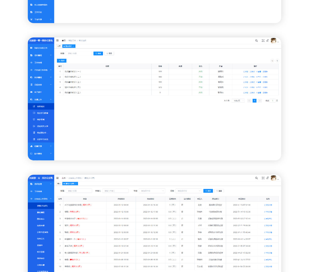Screen dimensions: 309x272
Task: Open the 年份 year dropdown
Action: [x=152, y=191]
